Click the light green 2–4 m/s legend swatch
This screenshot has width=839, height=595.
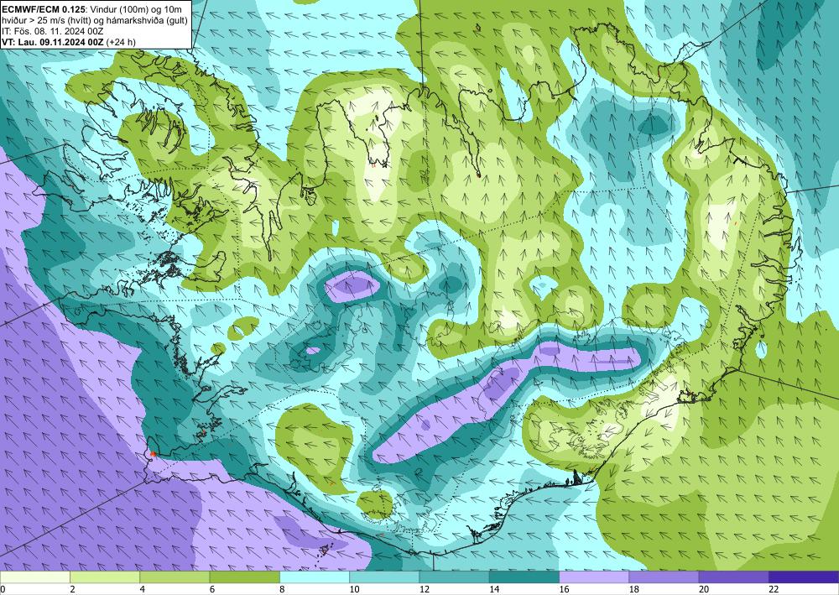pos(105,577)
